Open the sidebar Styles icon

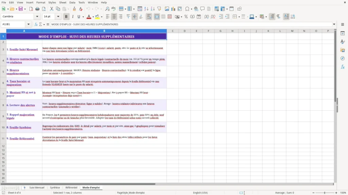(343, 42)
